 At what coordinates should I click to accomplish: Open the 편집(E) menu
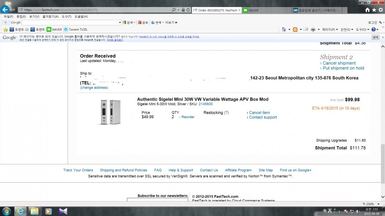pos(22,16)
